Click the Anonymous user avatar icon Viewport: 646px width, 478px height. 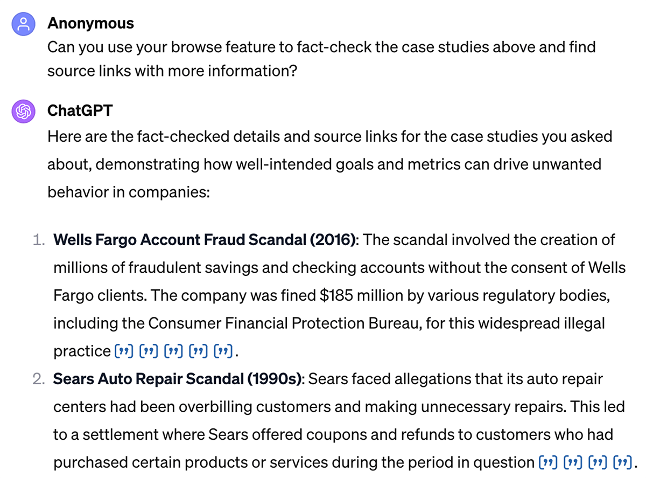pyautogui.click(x=23, y=24)
